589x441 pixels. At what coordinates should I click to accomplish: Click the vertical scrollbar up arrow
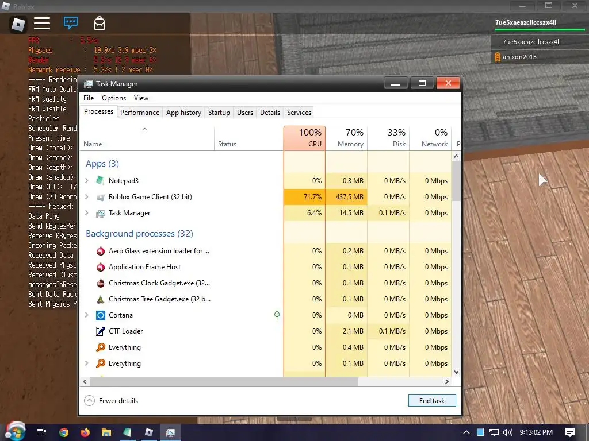pyautogui.click(x=456, y=156)
